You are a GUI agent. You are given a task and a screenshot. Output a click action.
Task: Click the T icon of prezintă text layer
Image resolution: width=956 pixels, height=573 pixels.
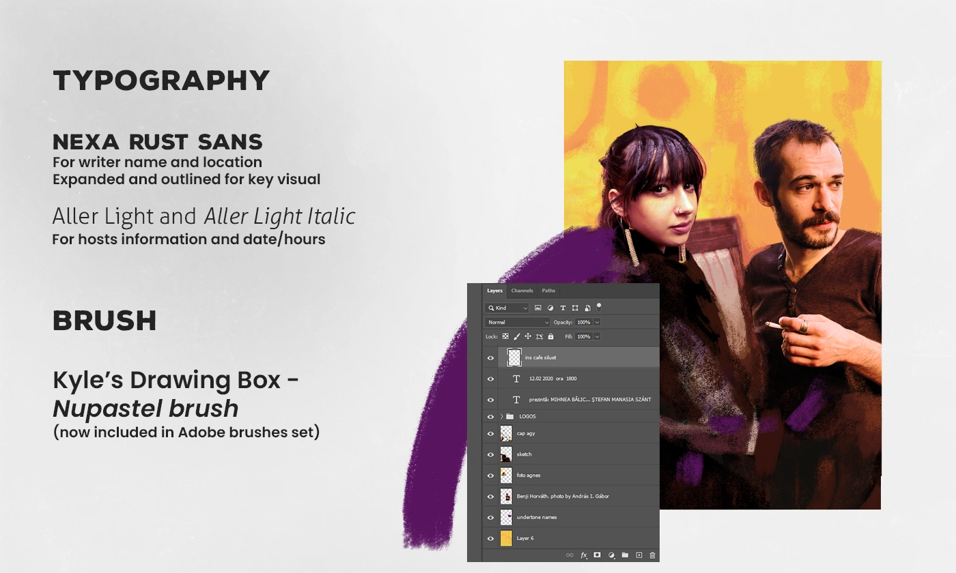pyautogui.click(x=516, y=400)
